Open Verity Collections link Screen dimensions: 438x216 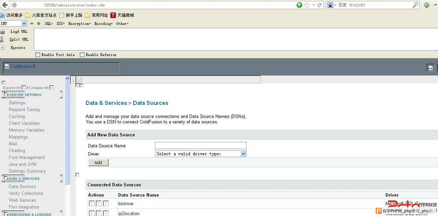tap(26, 194)
